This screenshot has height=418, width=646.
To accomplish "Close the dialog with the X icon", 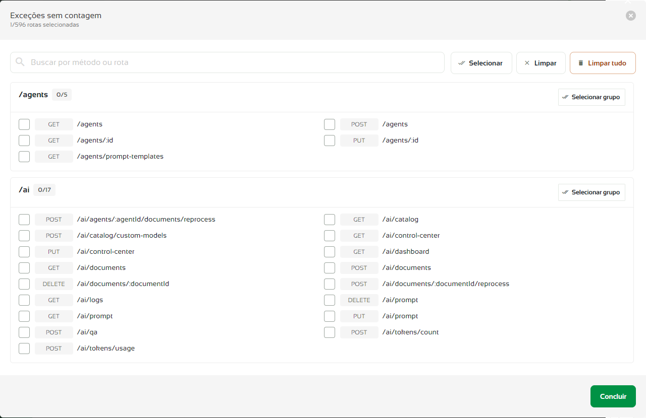I will pyautogui.click(x=631, y=16).
